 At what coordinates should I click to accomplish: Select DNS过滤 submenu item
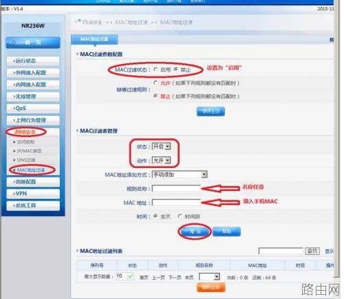pyautogui.click(x=26, y=160)
